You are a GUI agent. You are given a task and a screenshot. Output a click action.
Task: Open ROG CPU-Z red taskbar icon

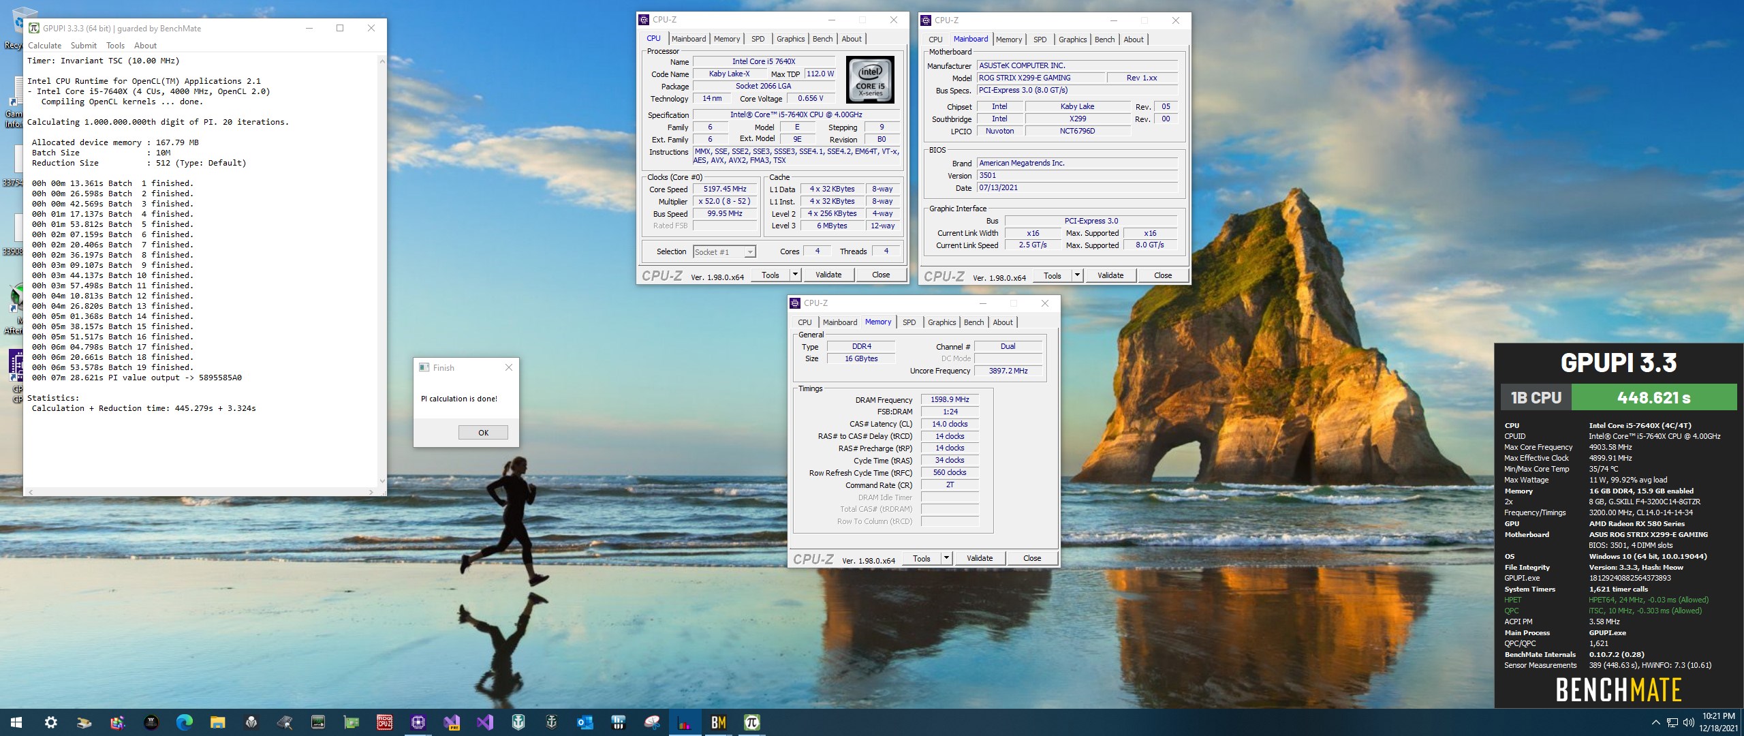(x=384, y=722)
